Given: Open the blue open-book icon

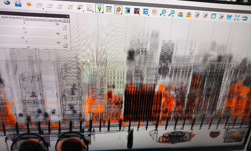Looking at the screenshot, I should pos(229,17).
